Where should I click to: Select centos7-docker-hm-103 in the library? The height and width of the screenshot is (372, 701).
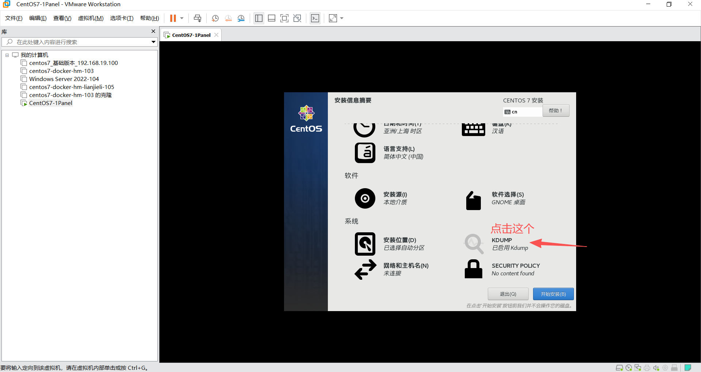click(x=61, y=71)
